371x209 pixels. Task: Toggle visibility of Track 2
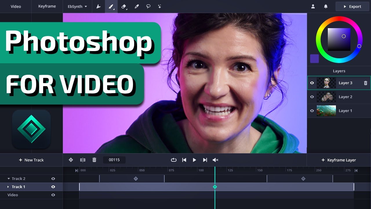[53, 179]
